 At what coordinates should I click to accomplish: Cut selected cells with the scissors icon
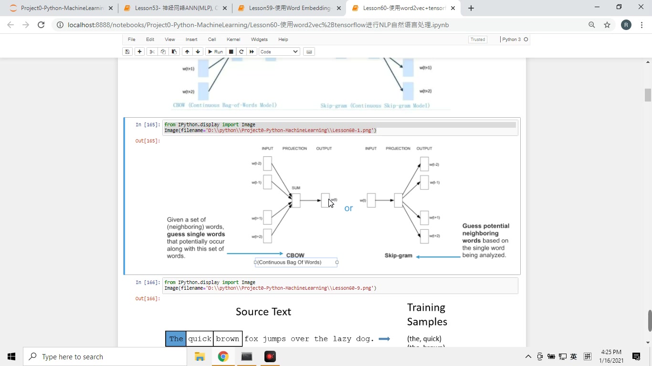(x=152, y=51)
